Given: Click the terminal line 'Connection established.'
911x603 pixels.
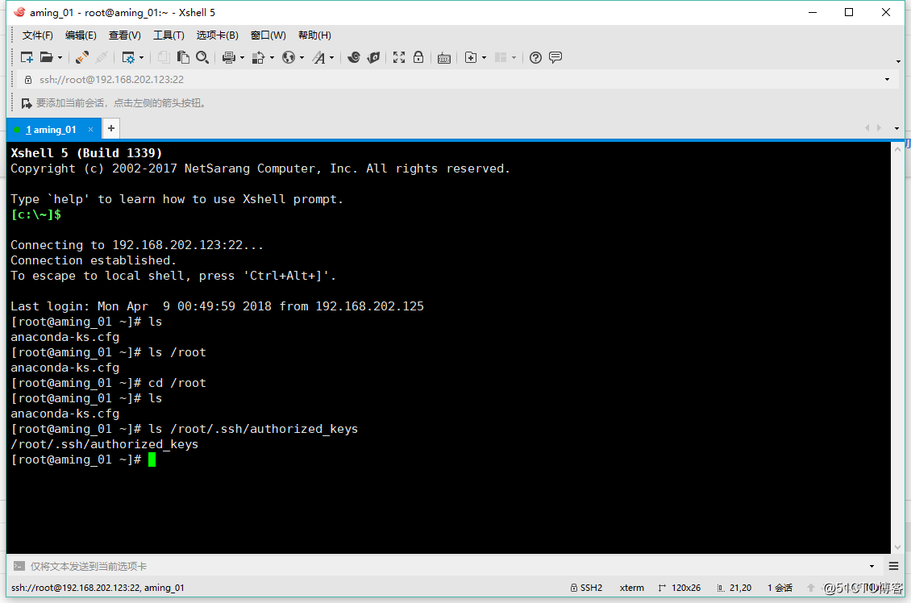Looking at the screenshot, I should point(93,260).
